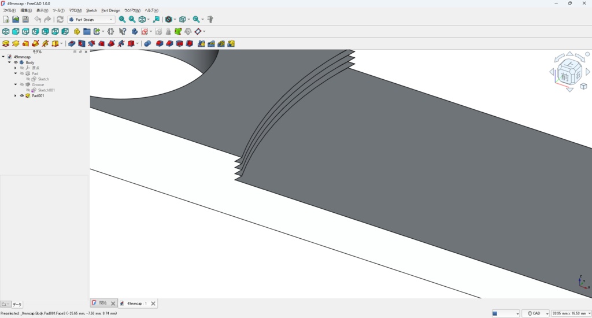Click the Additive Helix tool icon
This screenshot has height=318, width=592.
(45, 43)
